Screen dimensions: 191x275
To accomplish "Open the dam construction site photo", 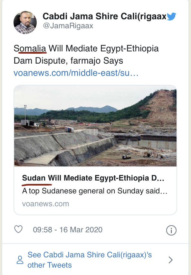I will pyautogui.click(x=95, y=126).
